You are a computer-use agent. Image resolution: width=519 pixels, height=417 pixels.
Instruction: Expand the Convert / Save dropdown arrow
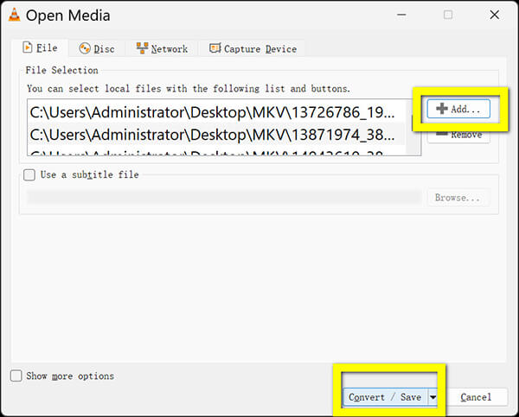tap(432, 397)
